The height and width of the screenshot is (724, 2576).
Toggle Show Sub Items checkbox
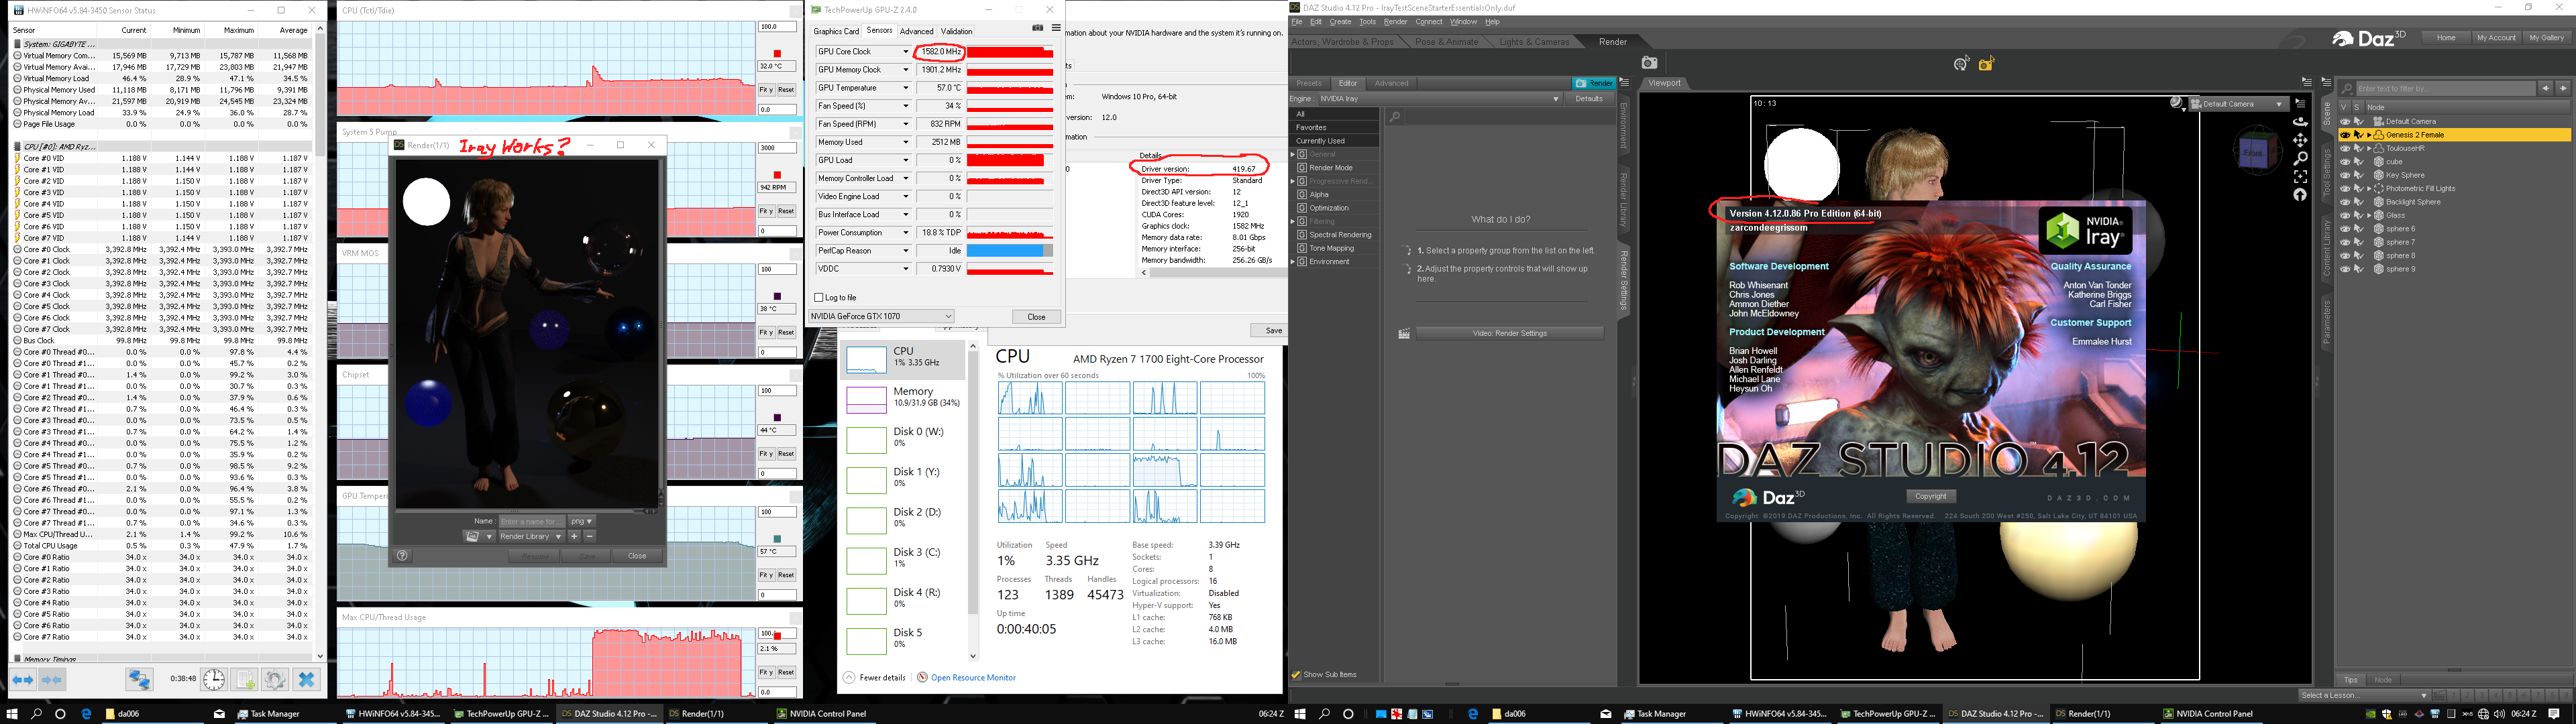point(1296,675)
